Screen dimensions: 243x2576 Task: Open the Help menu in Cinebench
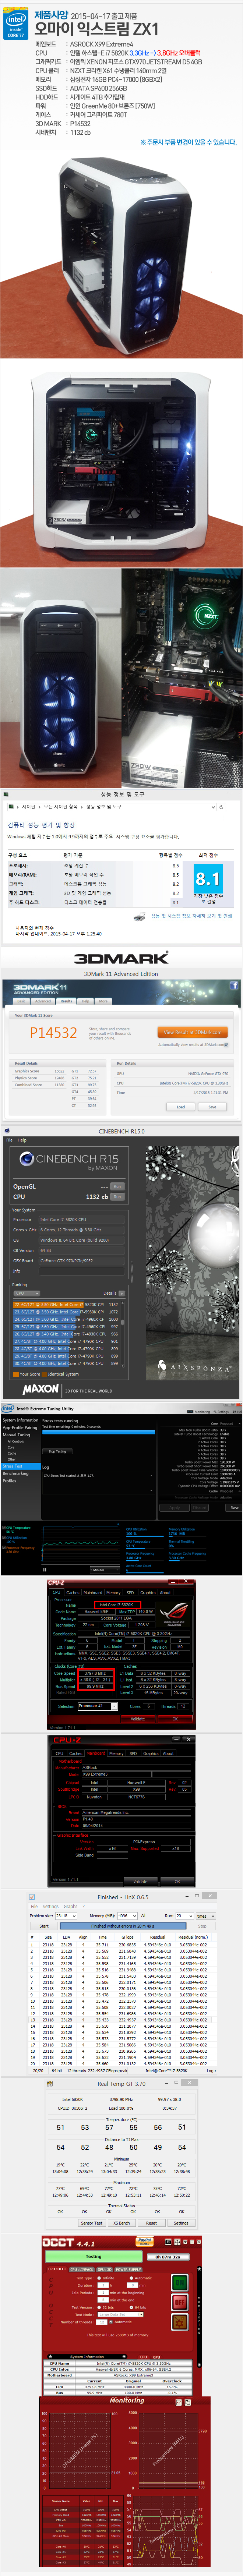coord(22,1140)
